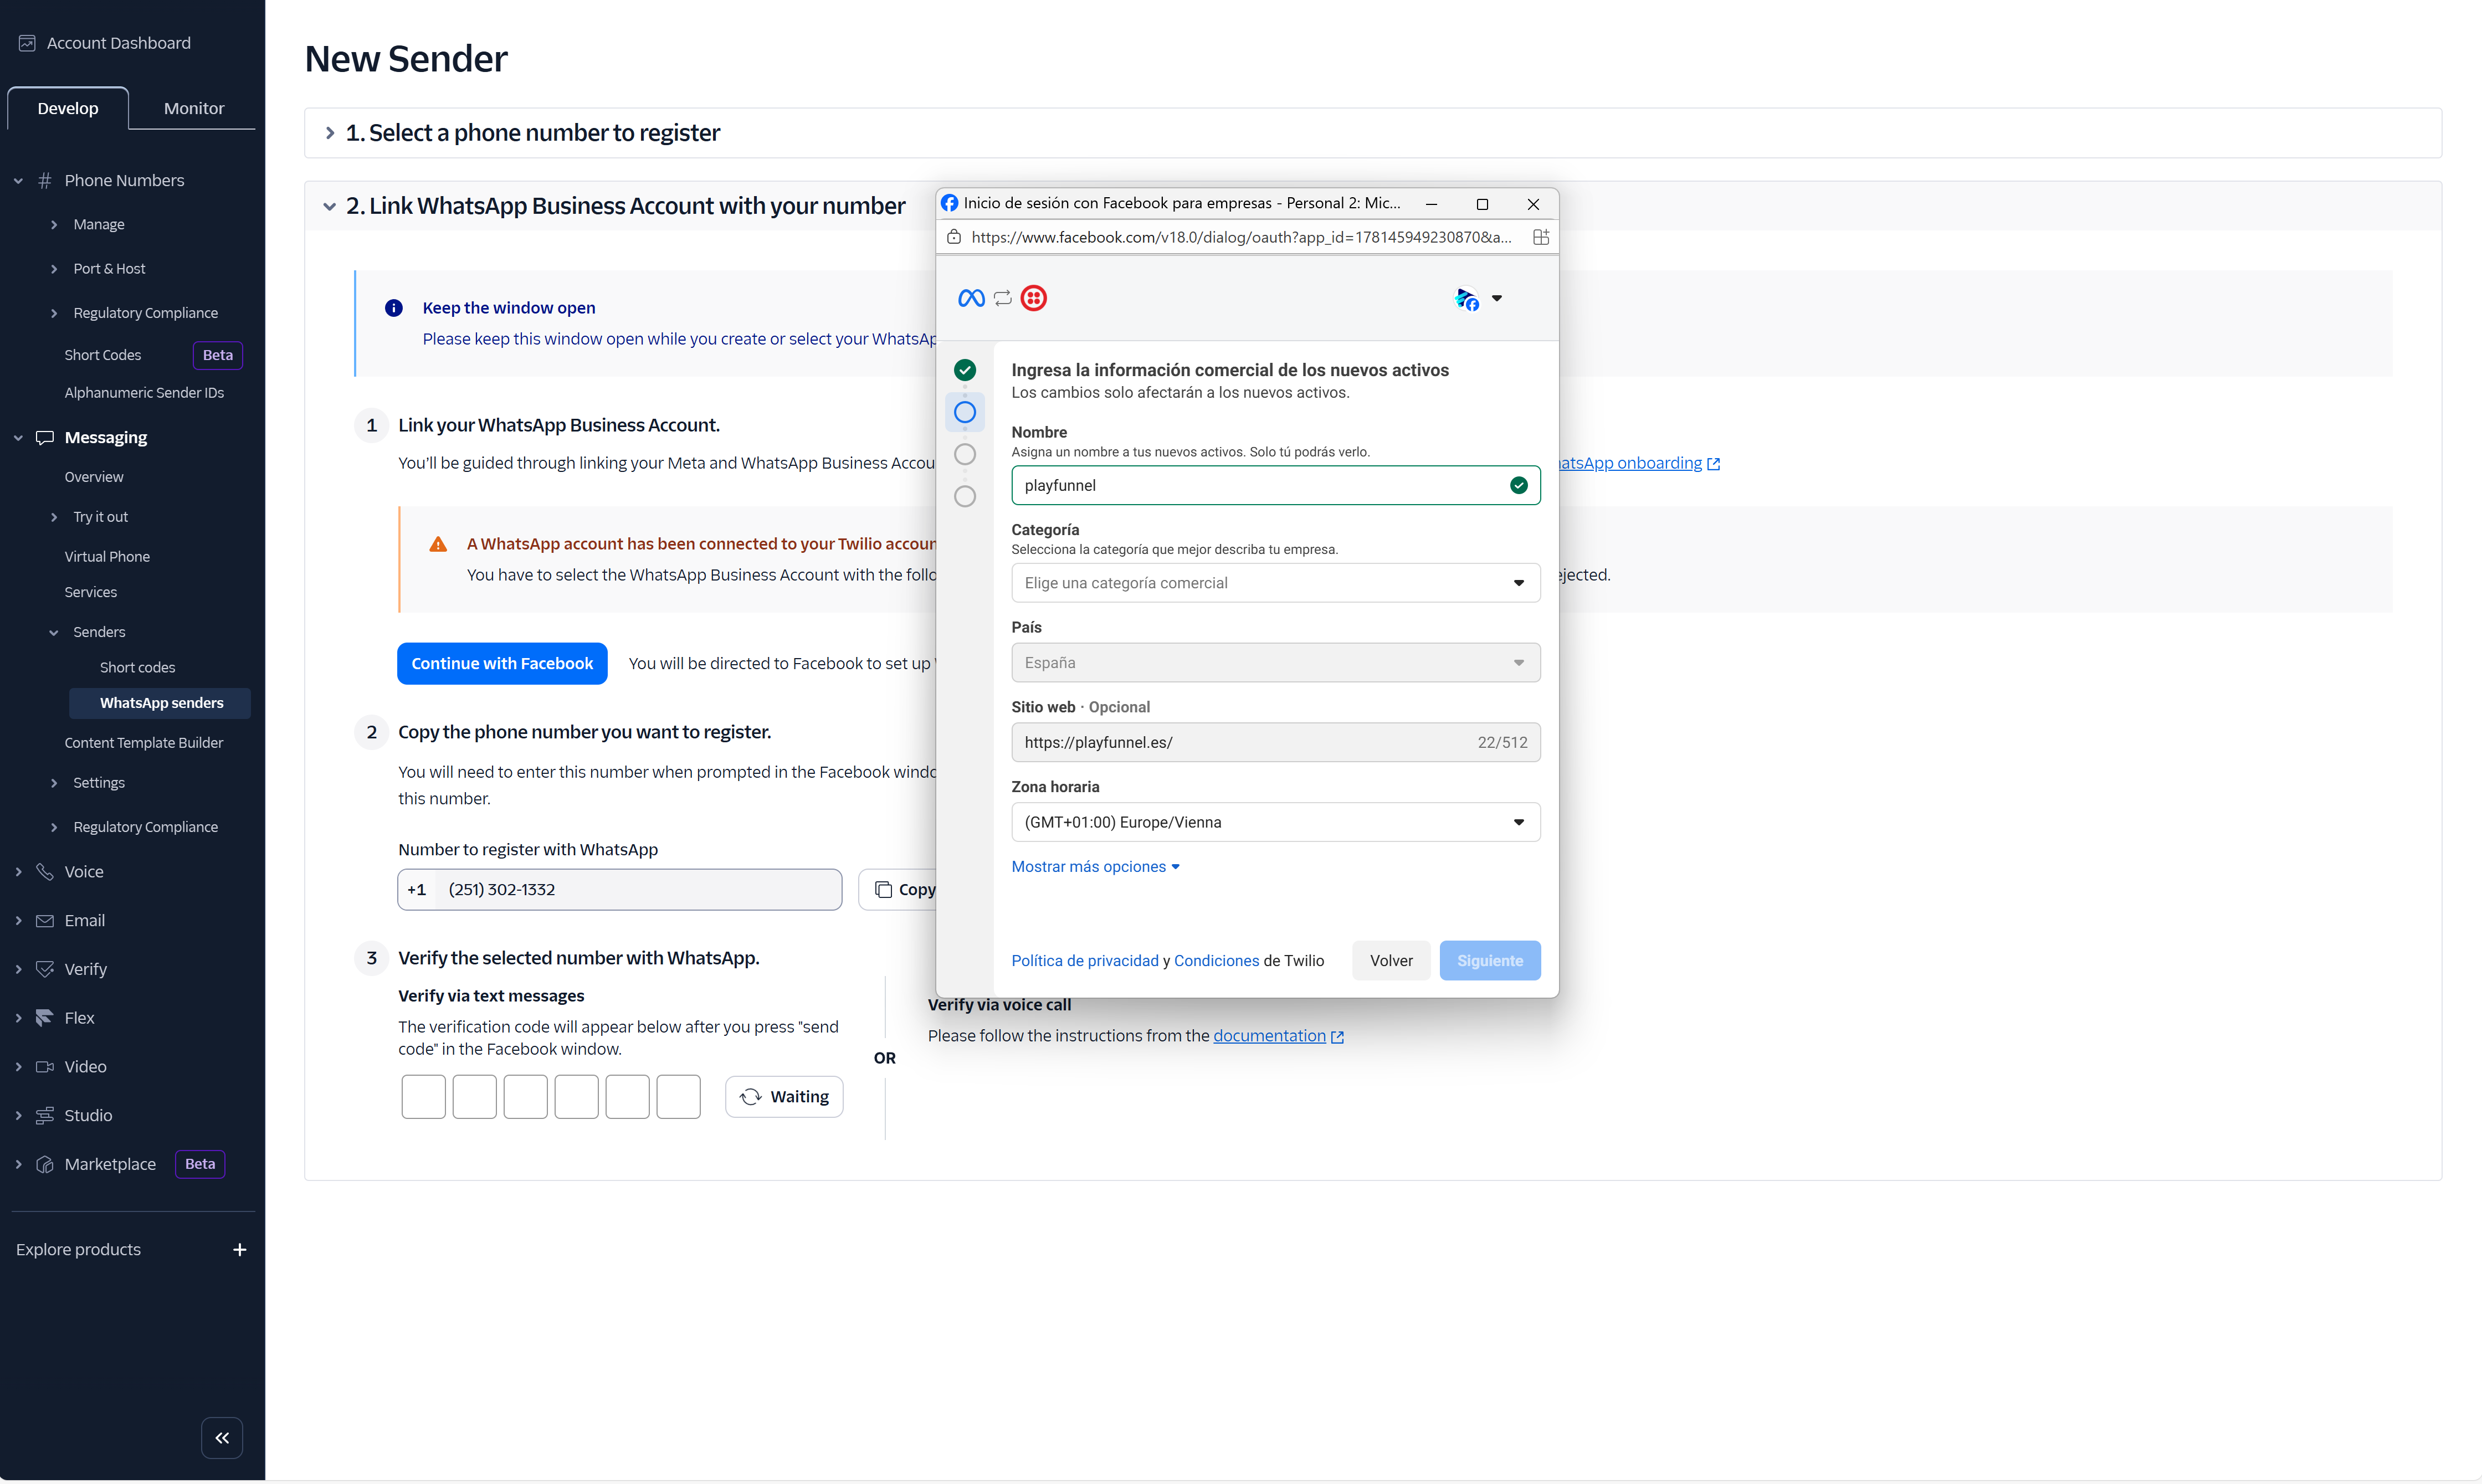Click the red Twilio logo icon

1033,298
